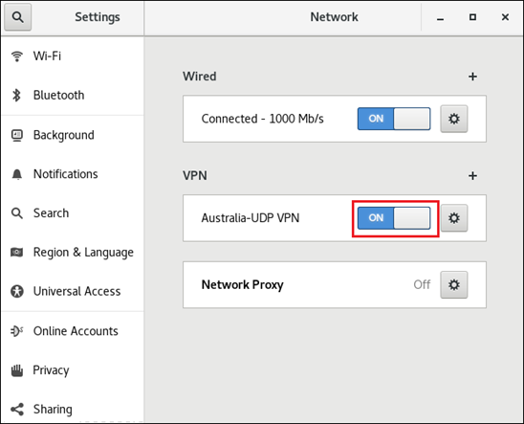Click the Wi-Fi signal icon in sidebar

(16, 56)
